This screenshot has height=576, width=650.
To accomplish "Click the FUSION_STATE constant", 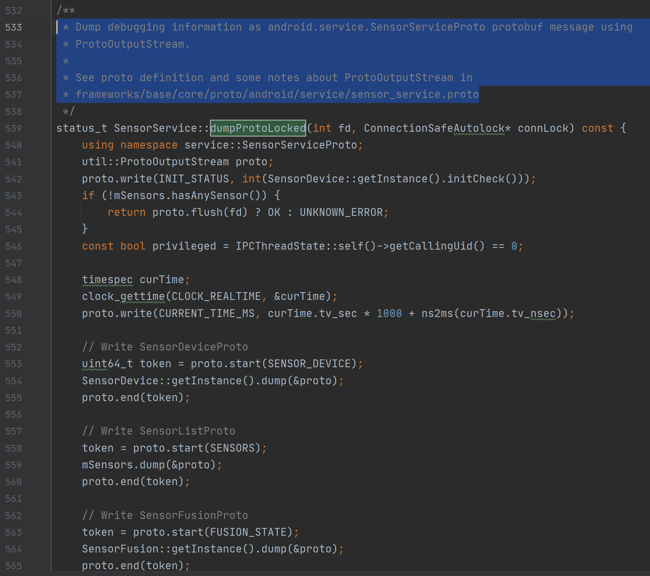I will tap(248, 532).
